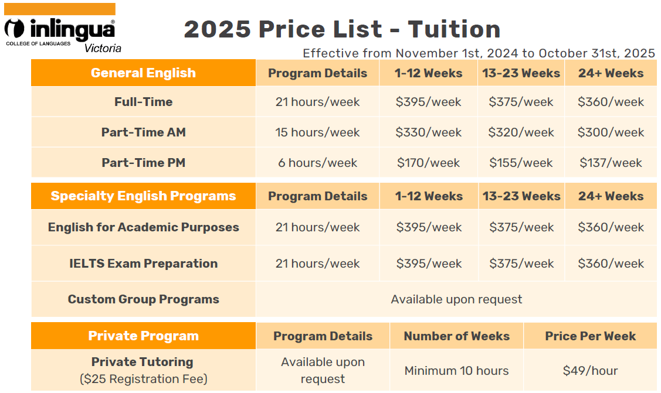Select the $330/week price cell
This screenshot has width=661, height=393.
[x=429, y=132]
